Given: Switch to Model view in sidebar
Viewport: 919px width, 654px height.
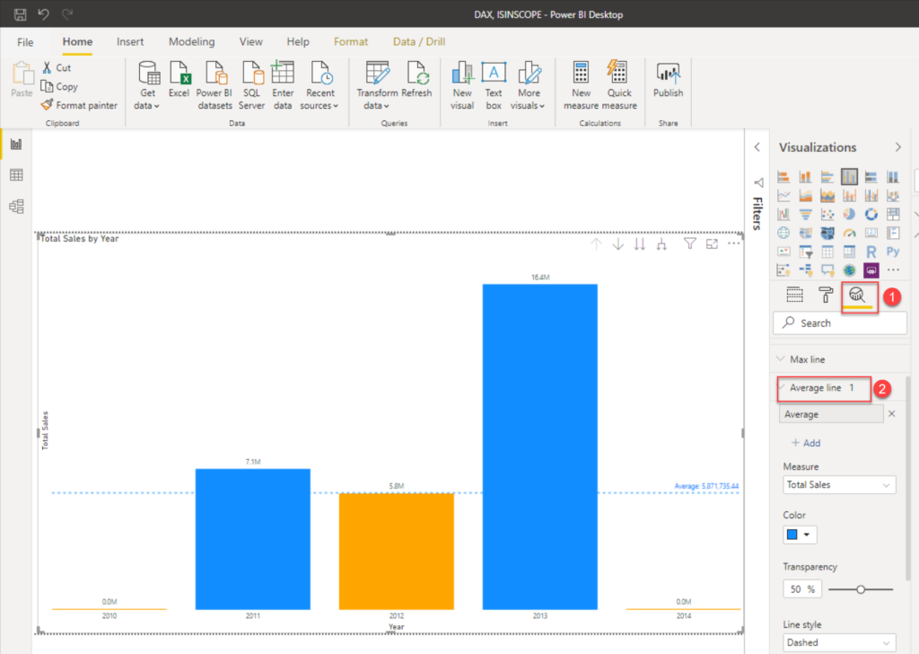Looking at the screenshot, I should click(16, 206).
